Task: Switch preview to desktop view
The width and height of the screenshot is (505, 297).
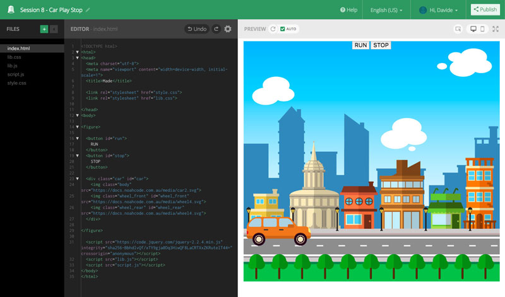Action: (473, 29)
